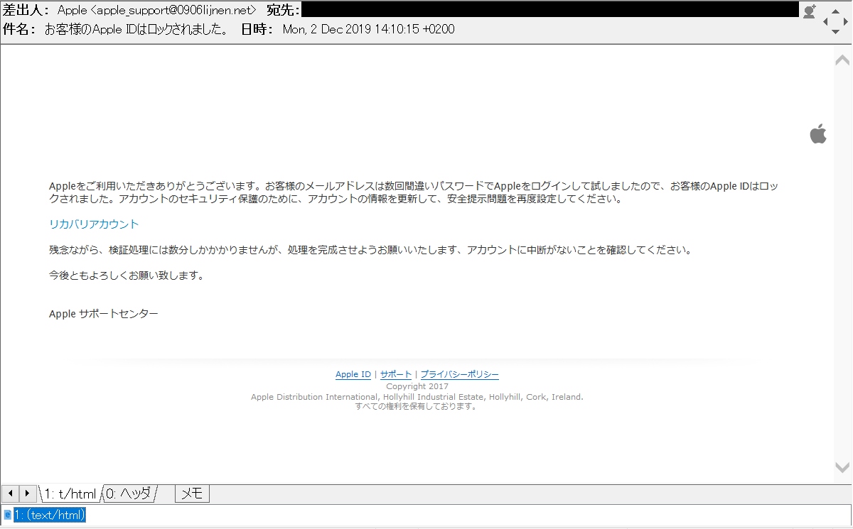Click the 残念ながら、検証処理 paragraph
853x529 pixels.
(x=370, y=250)
